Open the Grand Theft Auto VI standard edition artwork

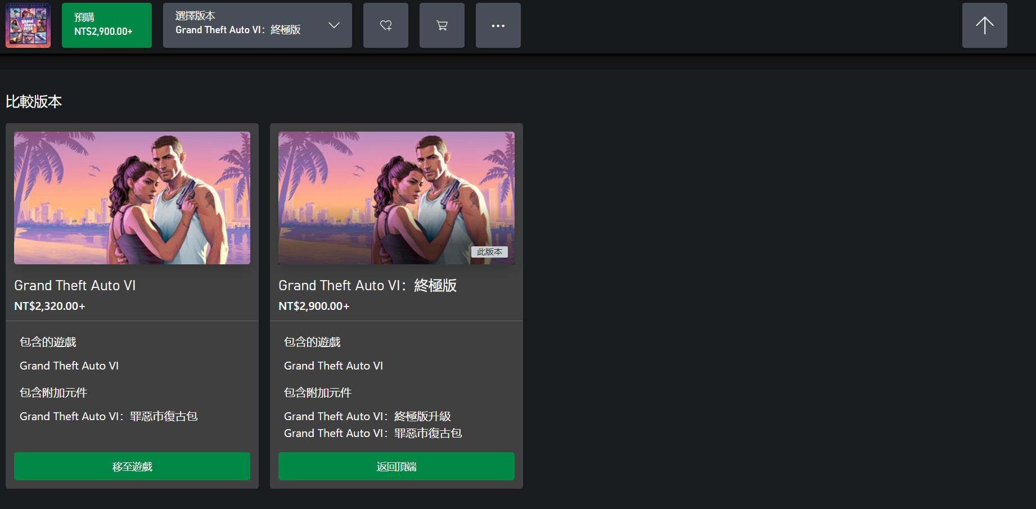click(x=132, y=198)
